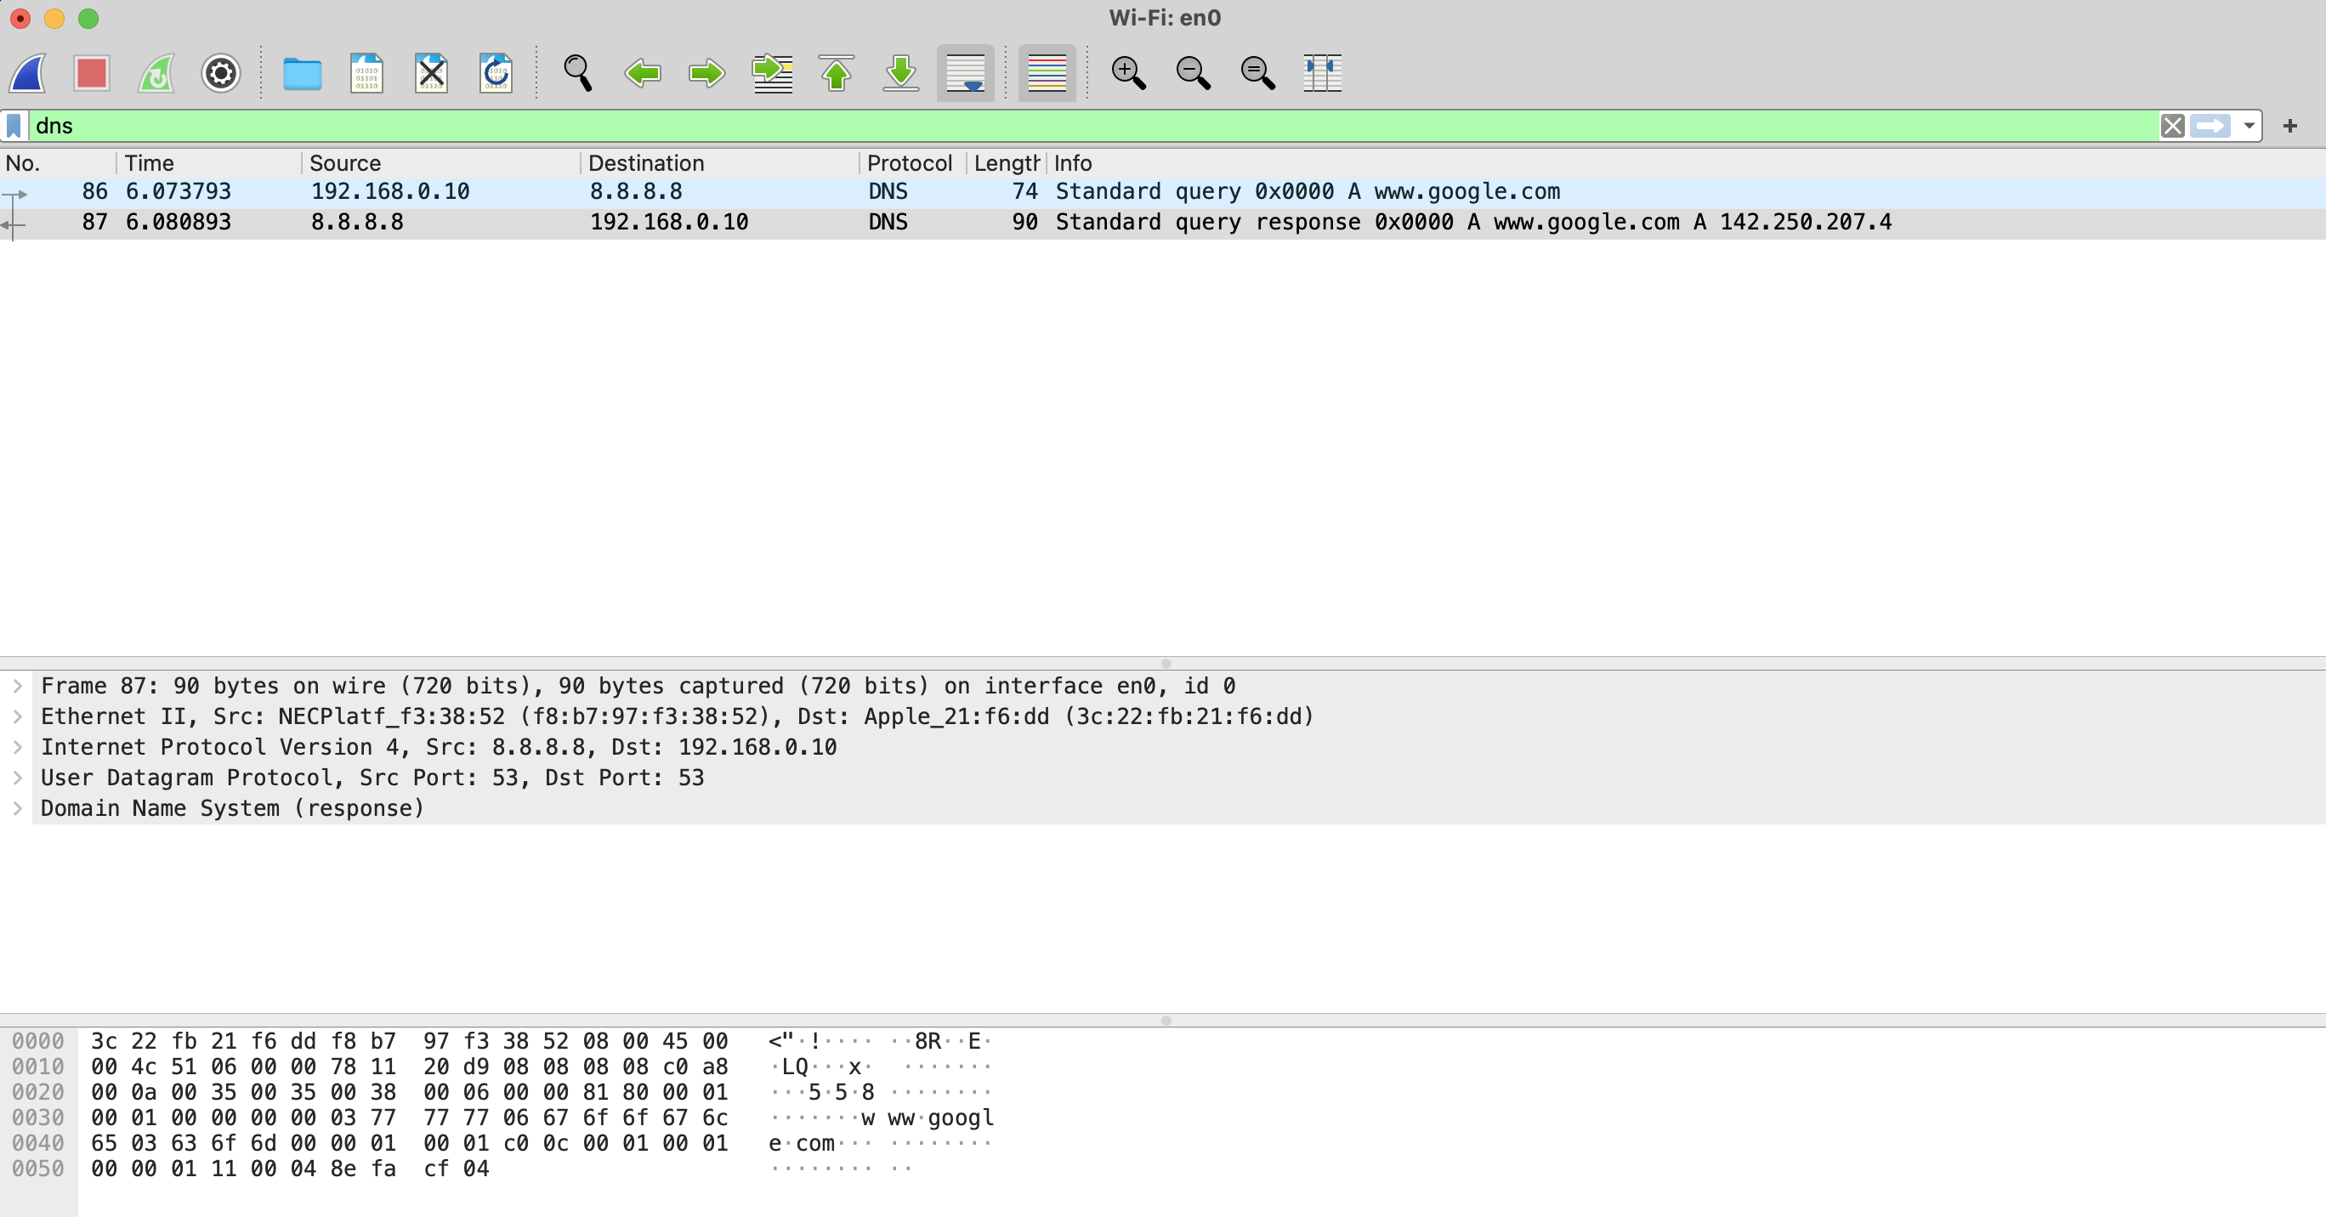The height and width of the screenshot is (1217, 2326).
Task: Toggle auto-scroll during live capture
Action: (965, 73)
